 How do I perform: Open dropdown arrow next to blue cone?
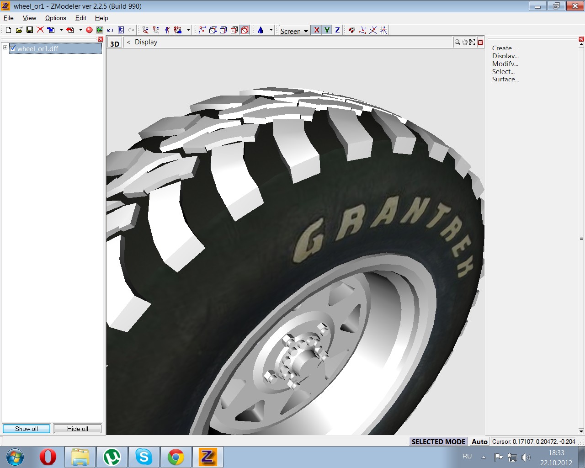click(271, 30)
